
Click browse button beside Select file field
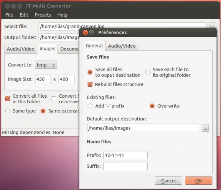(x=212, y=26)
